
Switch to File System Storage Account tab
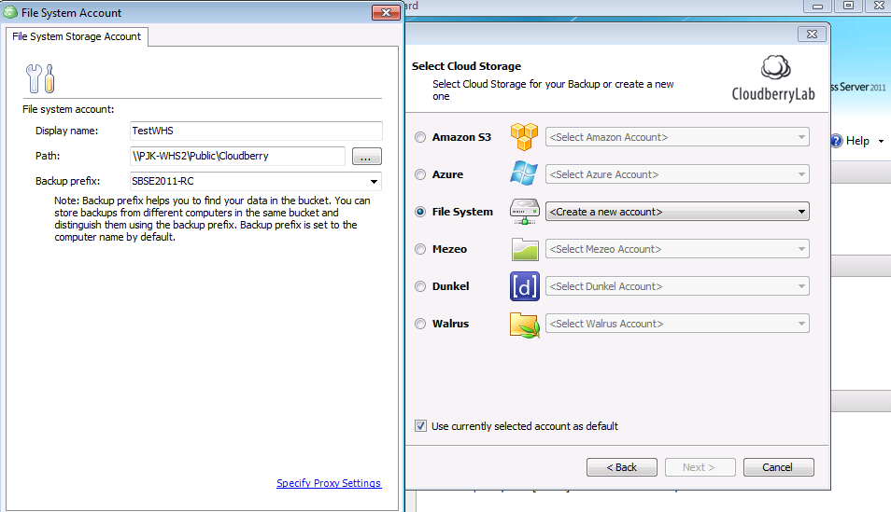[77, 36]
